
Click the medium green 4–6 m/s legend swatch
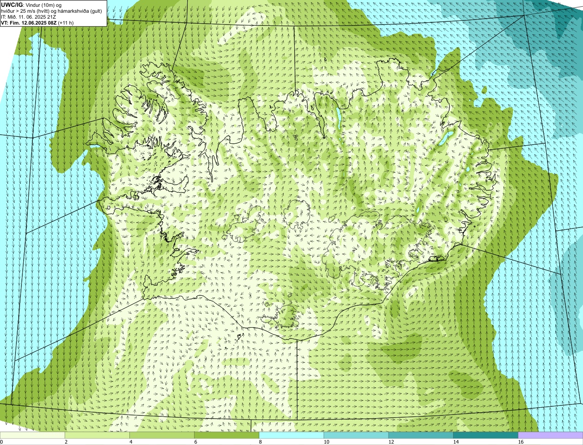pos(162,435)
